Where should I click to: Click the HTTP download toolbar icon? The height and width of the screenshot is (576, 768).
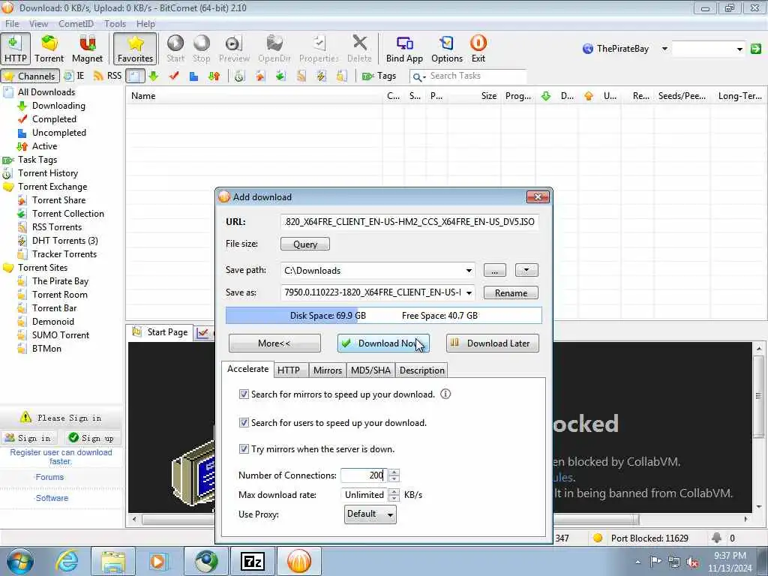(x=15, y=49)
